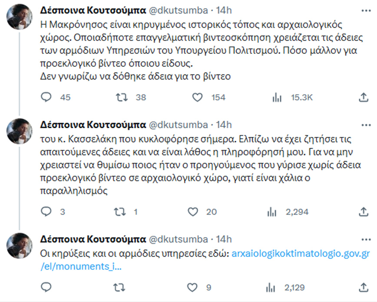Image resolution: width=377 pixels, height=302 pixels.
Task: Reply to the second tweet with 3 replies
Action: click(x=46, y=212)
